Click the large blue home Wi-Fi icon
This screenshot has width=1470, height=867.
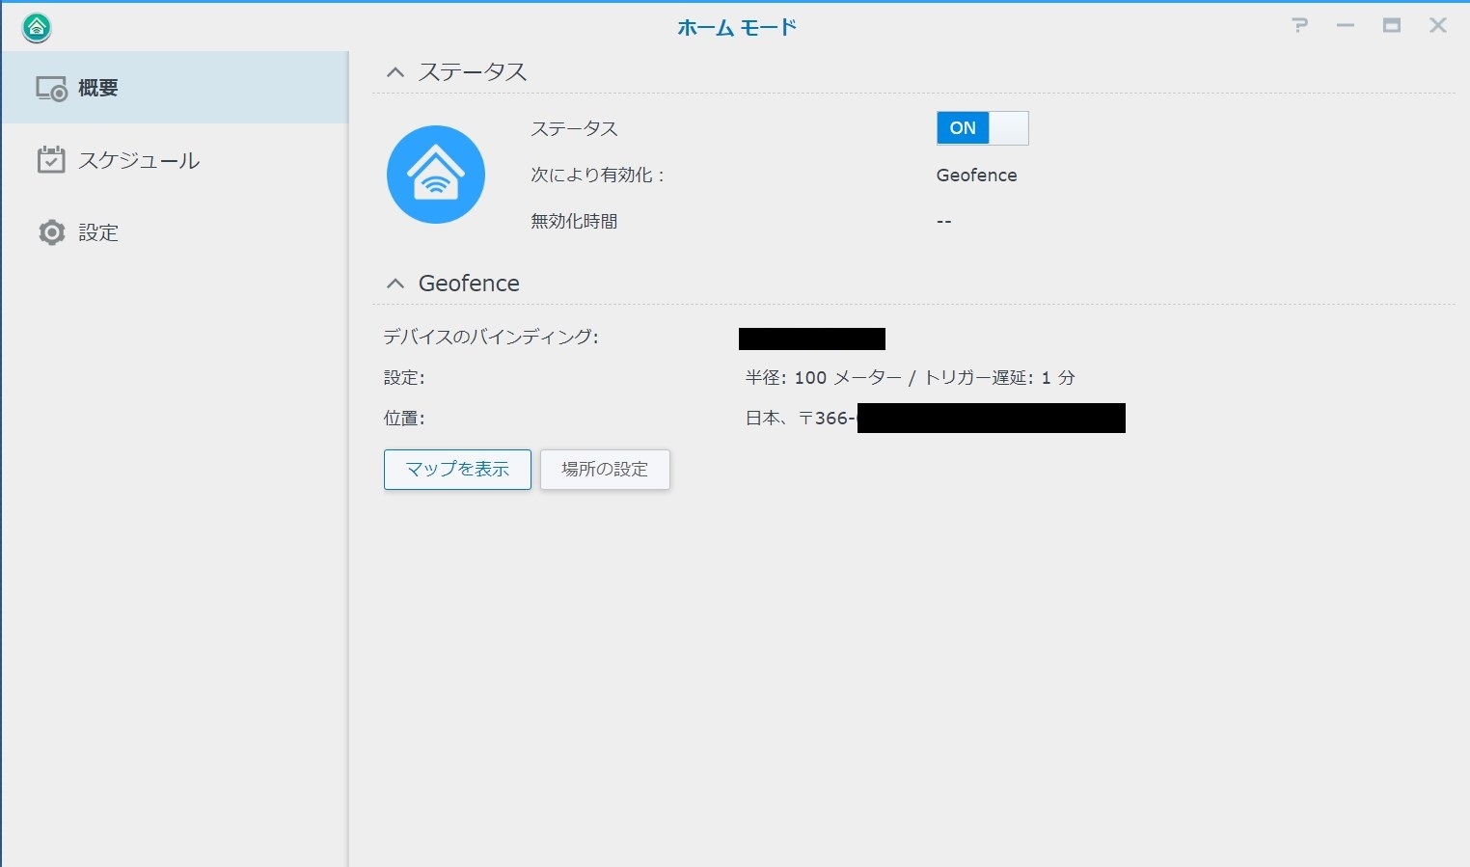(x=436, y=175)
